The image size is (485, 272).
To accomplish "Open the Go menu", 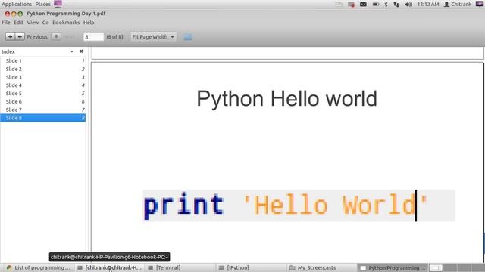I will [45, 23].
